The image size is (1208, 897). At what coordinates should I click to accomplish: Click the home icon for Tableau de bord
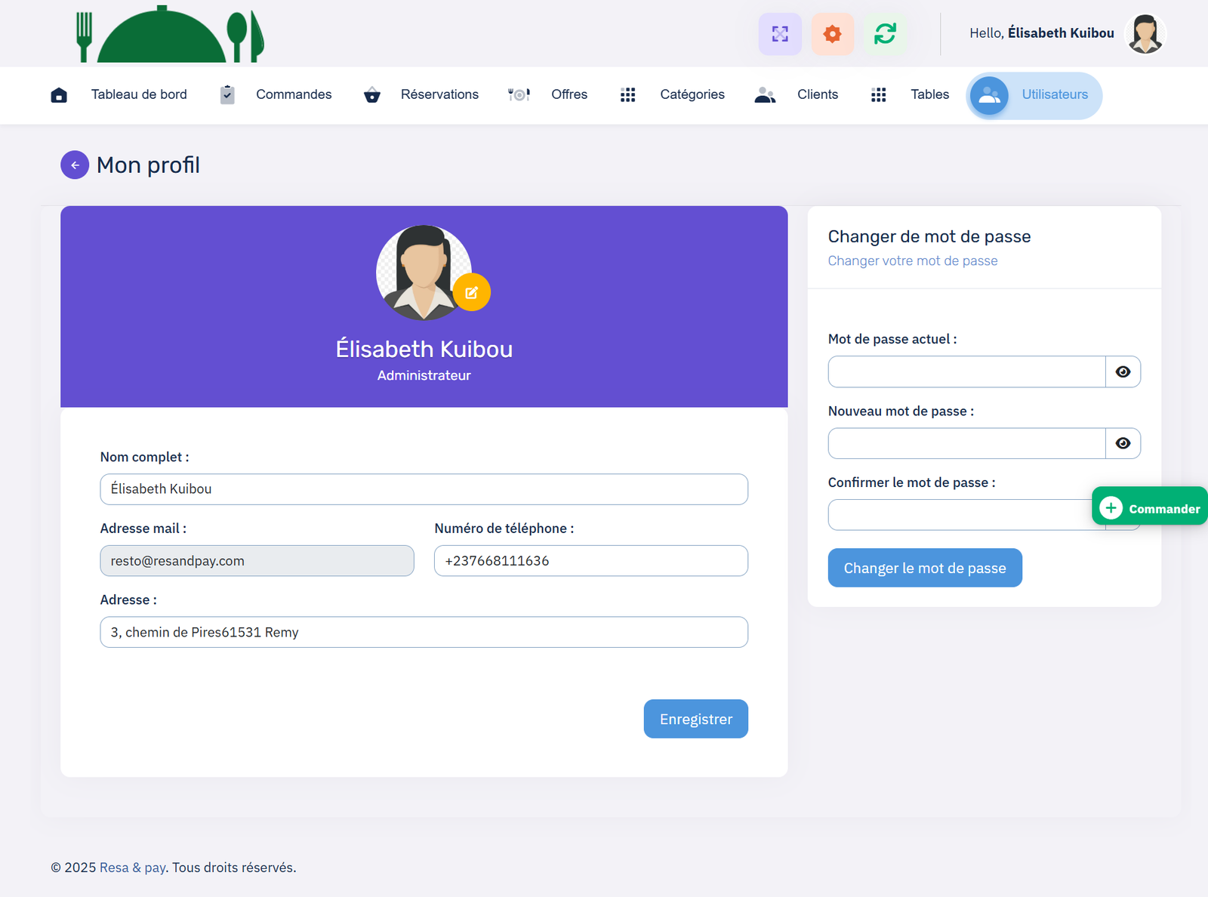59,94
